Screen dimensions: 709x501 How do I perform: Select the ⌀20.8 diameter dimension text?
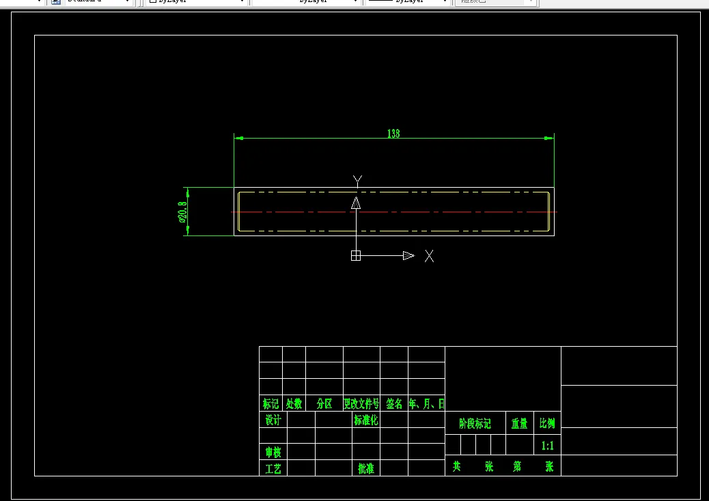(182, 212)
